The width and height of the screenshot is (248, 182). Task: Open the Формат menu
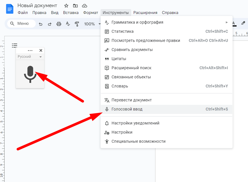point(91,13)
